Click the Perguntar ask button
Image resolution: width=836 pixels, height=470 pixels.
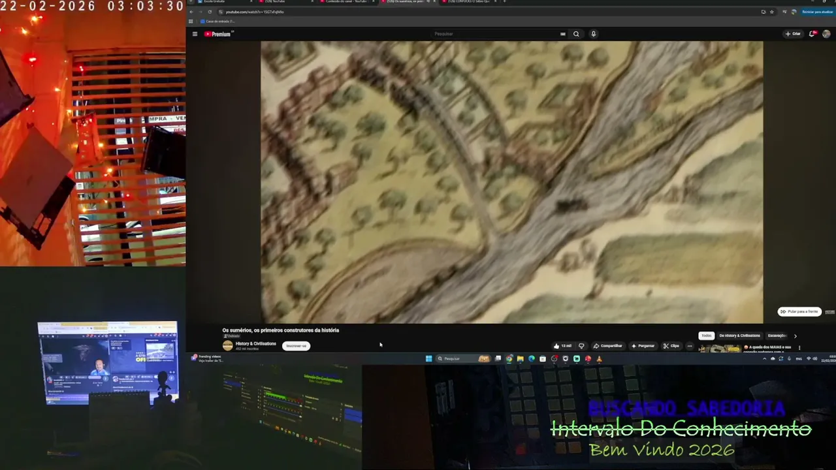(643, 346)
